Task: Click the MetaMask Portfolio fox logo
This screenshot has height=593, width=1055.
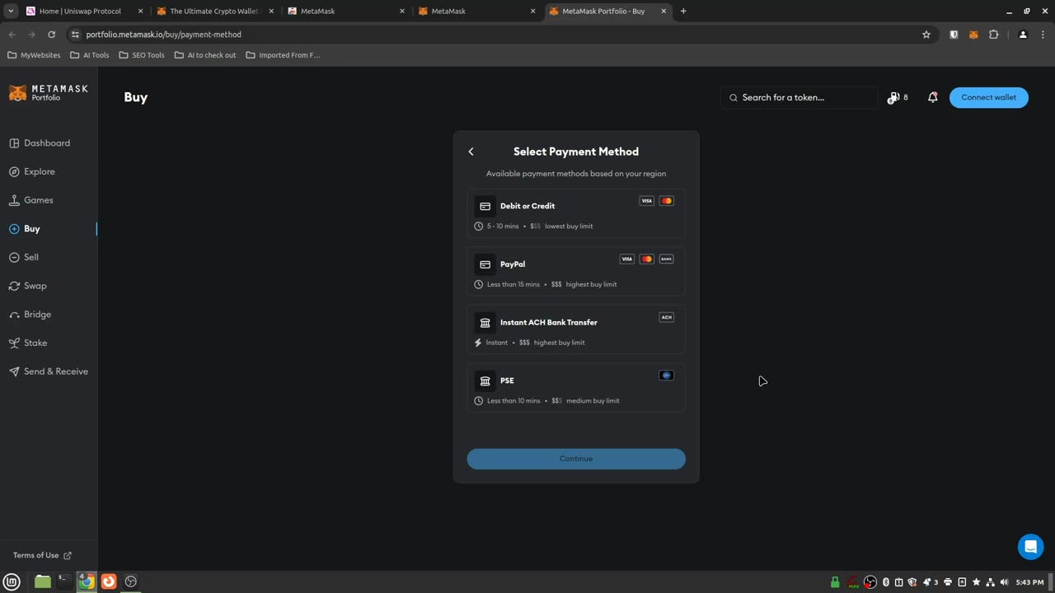Action: 49,92
